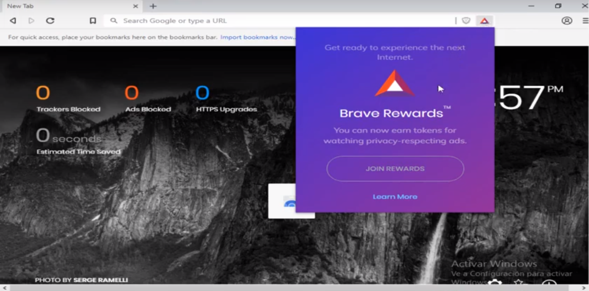Click the Ads Blocked counter
Viewport: 589px width, 291px height.
click(148, 98)
